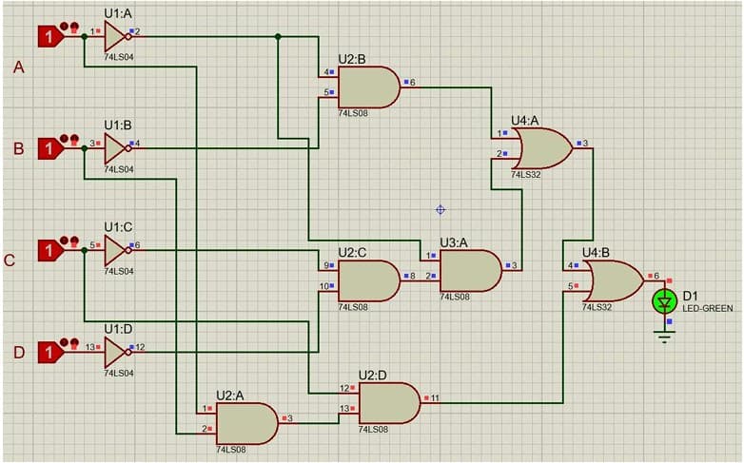Click the red letter B input label
The width and height of the screenshot is (744, 463).
click(18, 149)
